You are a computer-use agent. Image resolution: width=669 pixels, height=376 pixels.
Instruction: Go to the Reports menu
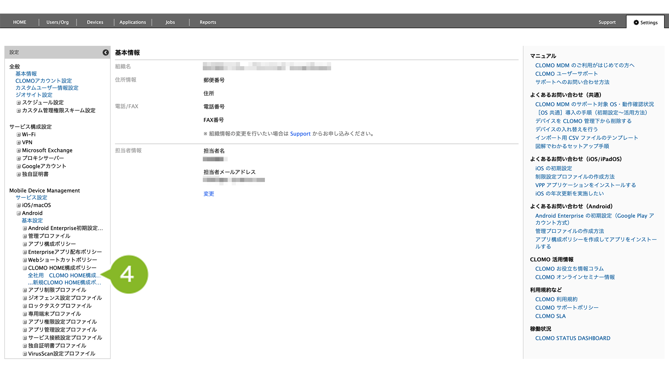(208, 23)
